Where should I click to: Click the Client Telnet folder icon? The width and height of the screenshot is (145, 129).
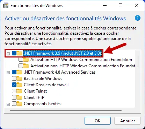pos(19,91)
